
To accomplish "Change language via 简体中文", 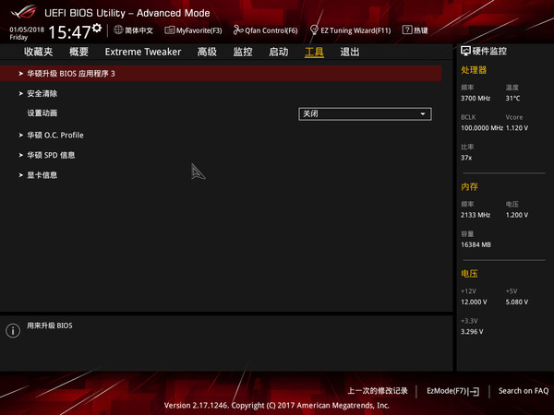I will 138,30.
